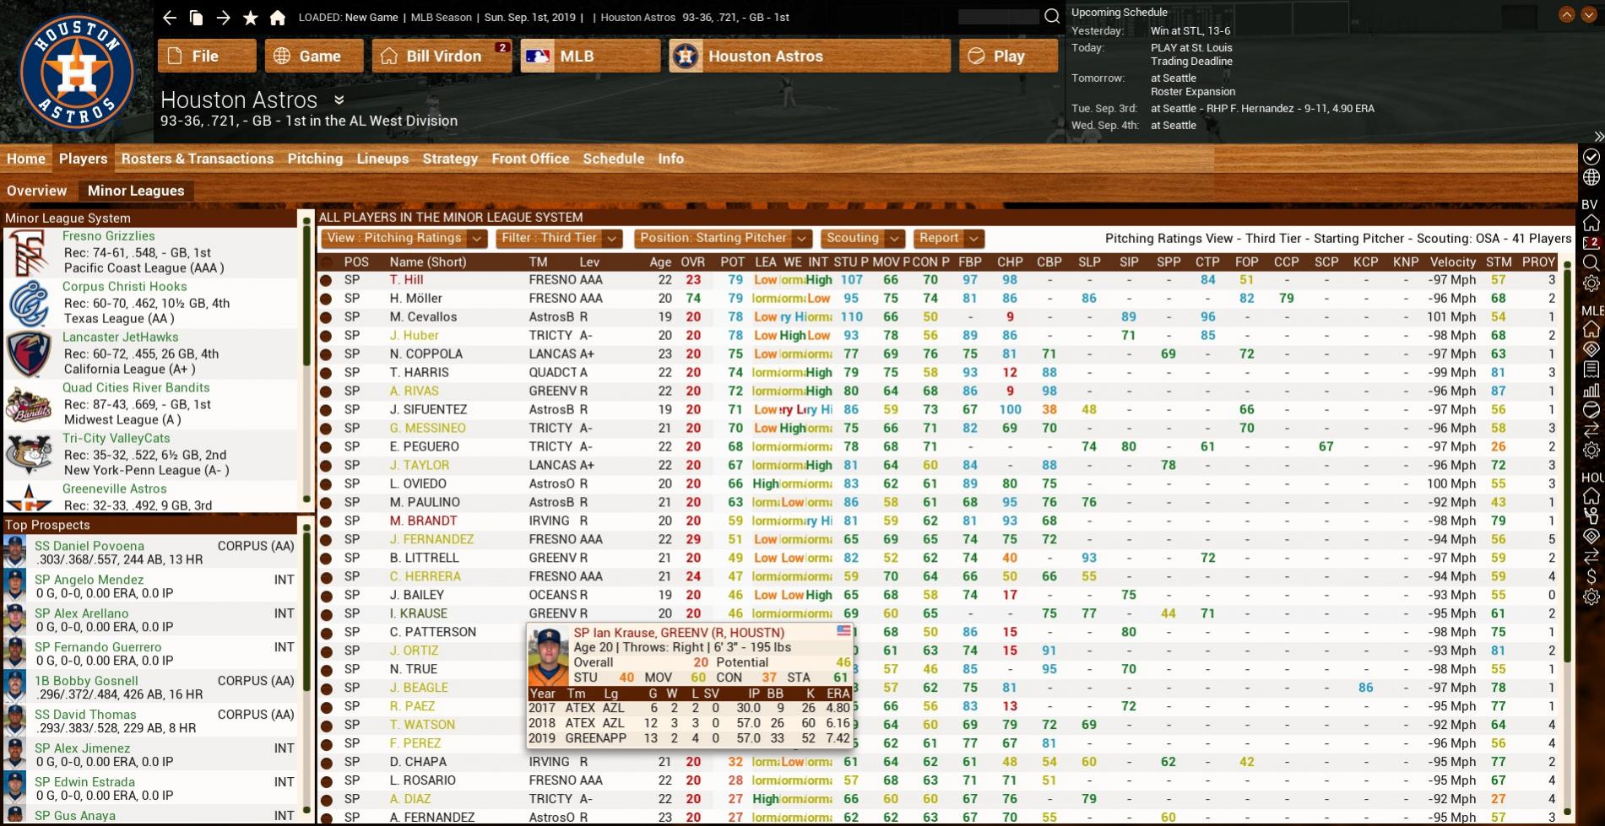Toggle the round marker for M. Cevallos
This screenshot has height=826, width=1605.
coord(326,317)
